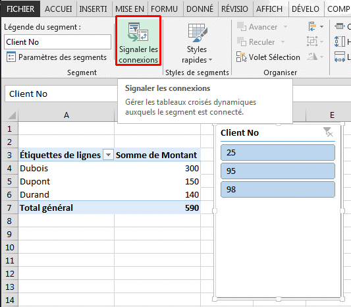Click the slicer columns icon
This screenshot has height=307, width=351.
point(340,26)
